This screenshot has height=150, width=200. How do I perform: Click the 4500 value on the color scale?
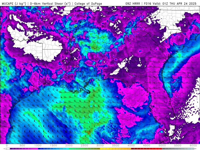147,145
